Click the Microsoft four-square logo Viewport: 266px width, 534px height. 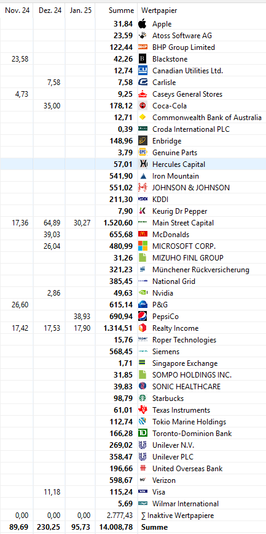pos(143,246)
